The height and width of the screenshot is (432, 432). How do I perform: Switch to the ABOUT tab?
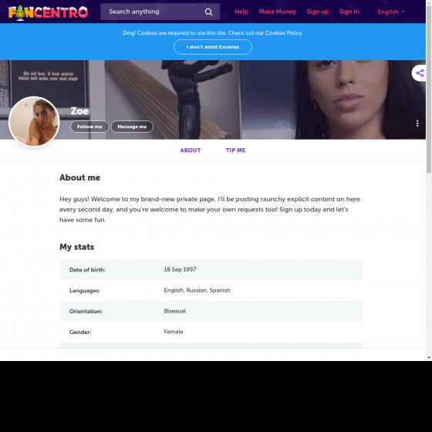[191, 150]
